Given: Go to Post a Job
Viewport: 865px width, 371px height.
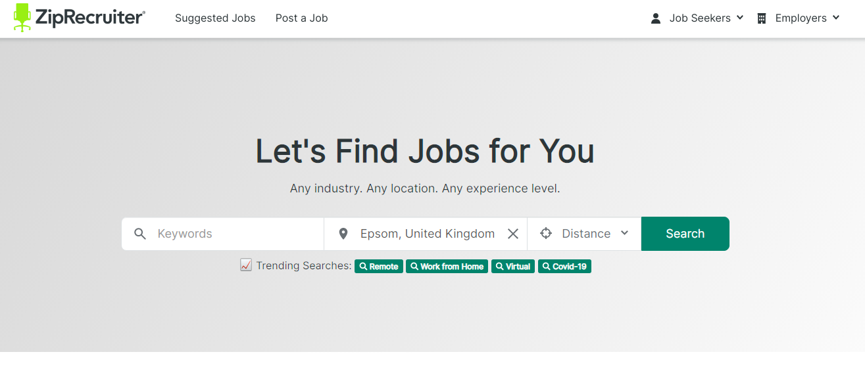Looking at the screenshot, I should pyautogui.click(x=301, y=18).
